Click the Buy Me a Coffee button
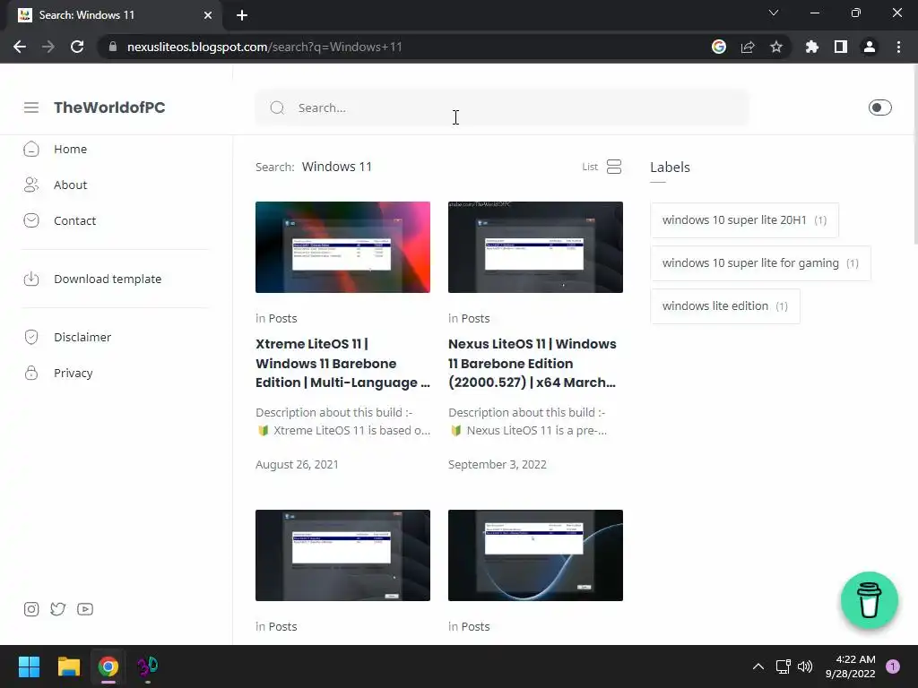This screenshot has width=918, height=688. click(x=869, y=600)
